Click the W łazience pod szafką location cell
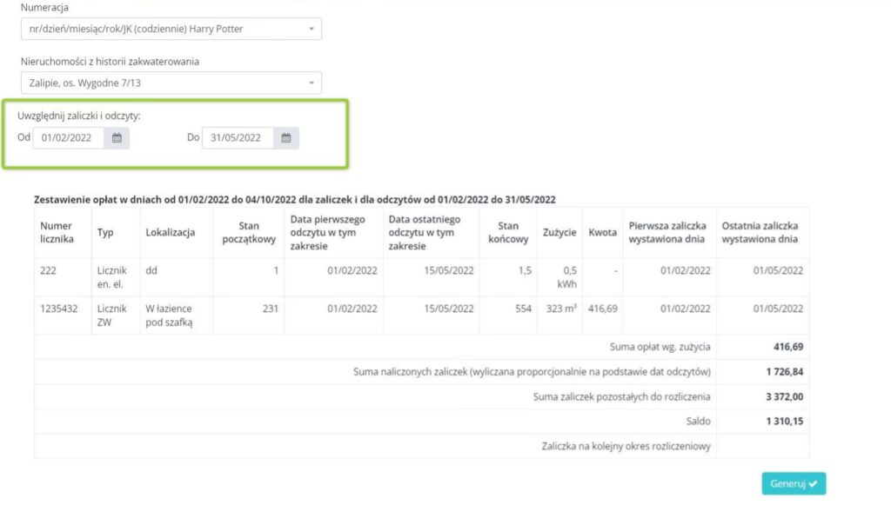The width and height of the screenshot is (891, 505). (x=171, y=315)
